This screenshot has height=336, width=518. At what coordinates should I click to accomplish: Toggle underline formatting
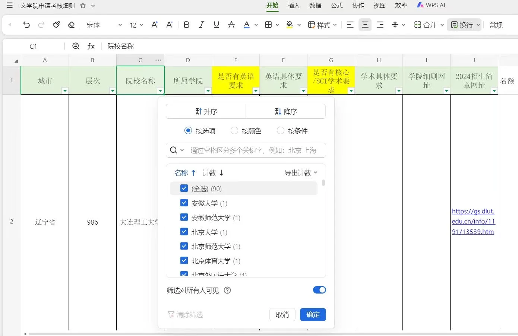click(217, 25)
